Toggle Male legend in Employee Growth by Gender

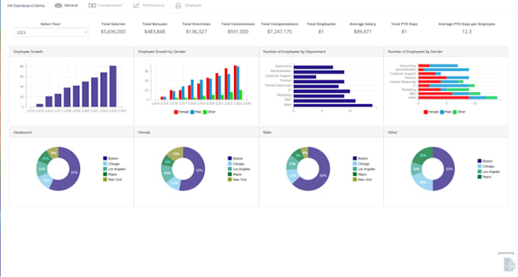[196, 112]
